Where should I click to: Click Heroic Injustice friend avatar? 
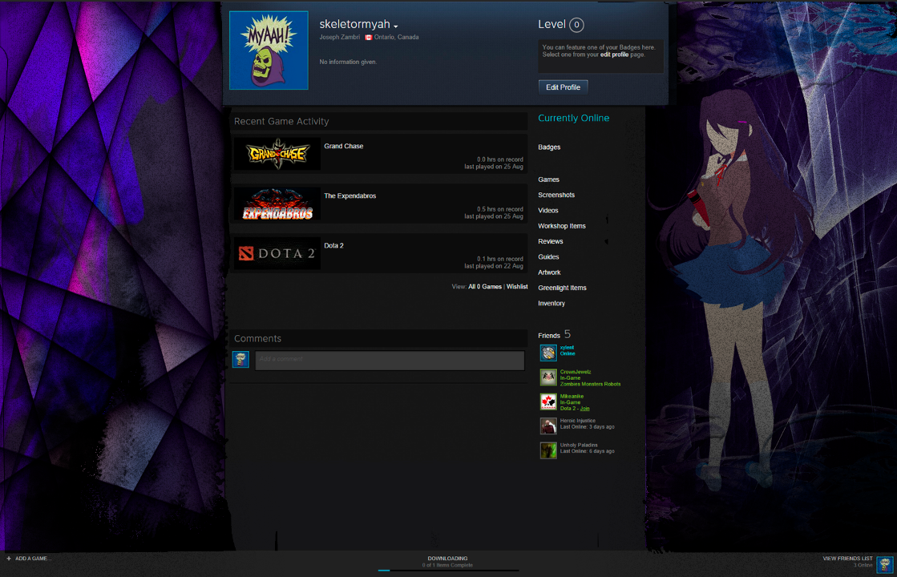pyautogui.click(x=548, y=426)
